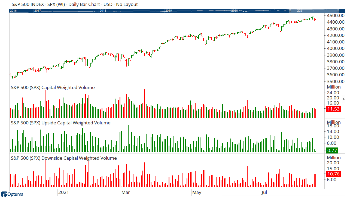Expand the side panel arrow beside the volume pane
The image size is (347, 198).
[344, 99]
